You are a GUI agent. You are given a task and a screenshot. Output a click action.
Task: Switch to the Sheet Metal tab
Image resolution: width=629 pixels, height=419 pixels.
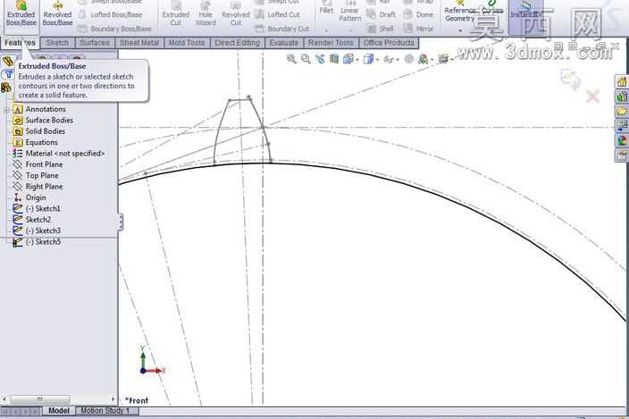139,43
